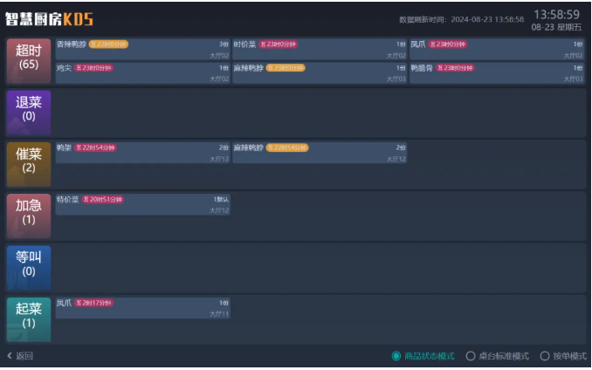The image size is (592, 370).
Task: Open the 超时 (65) overtime category tile
Action: (29, 61)
